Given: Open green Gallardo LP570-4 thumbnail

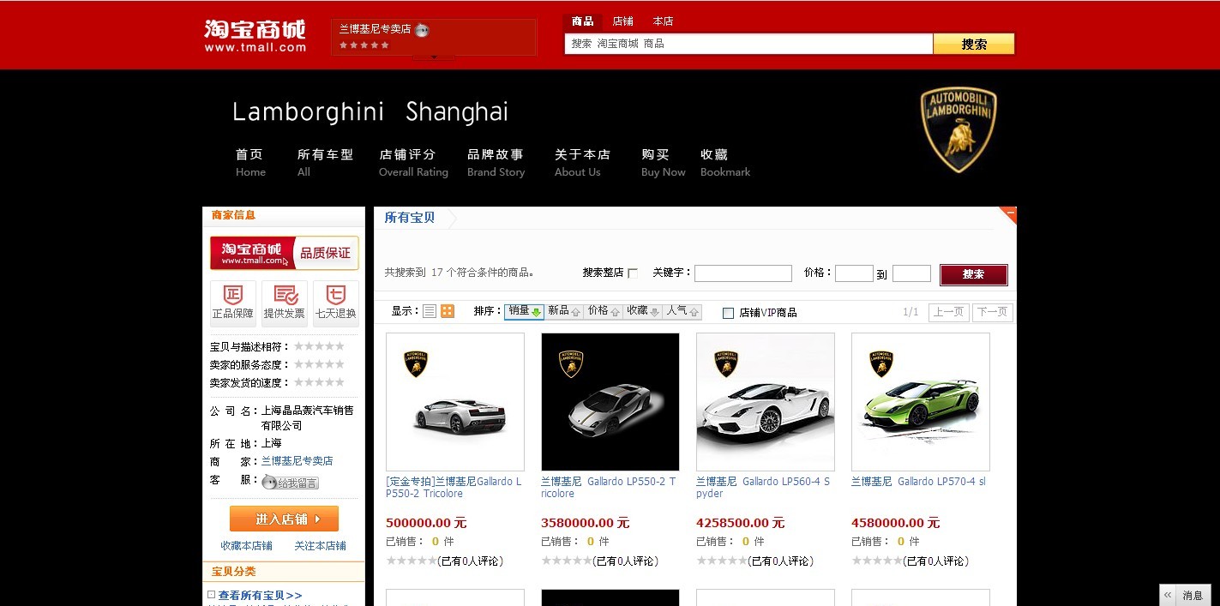Looking at the screenshot, I should point(921,402).
